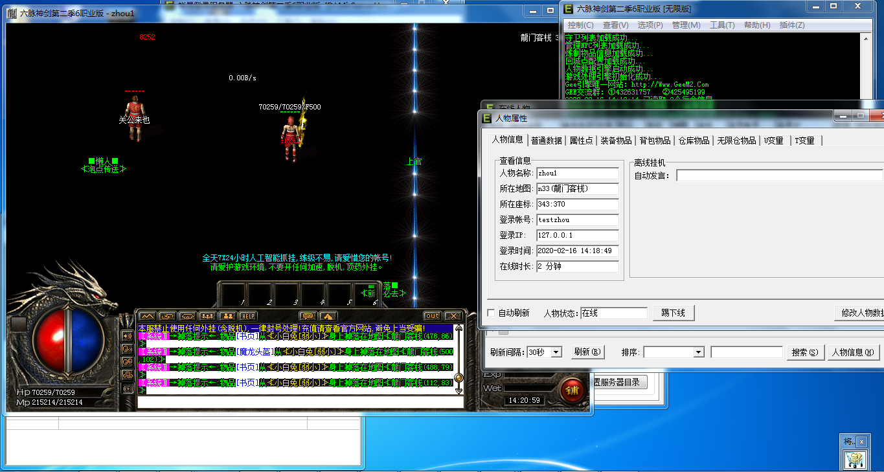This screenshot has height=472, width=884.
Task: Switch to the 装备物品 tab
Action: click(615, 140)
